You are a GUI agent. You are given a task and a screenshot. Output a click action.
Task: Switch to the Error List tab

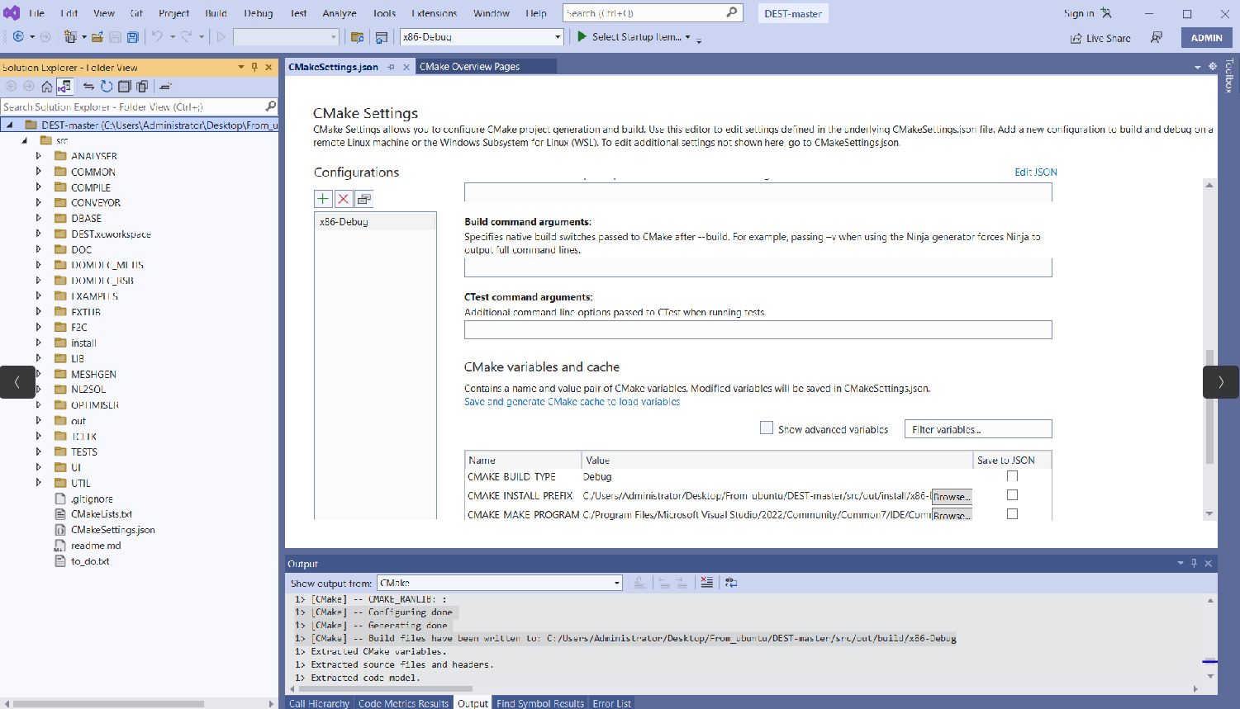point(611,703)
